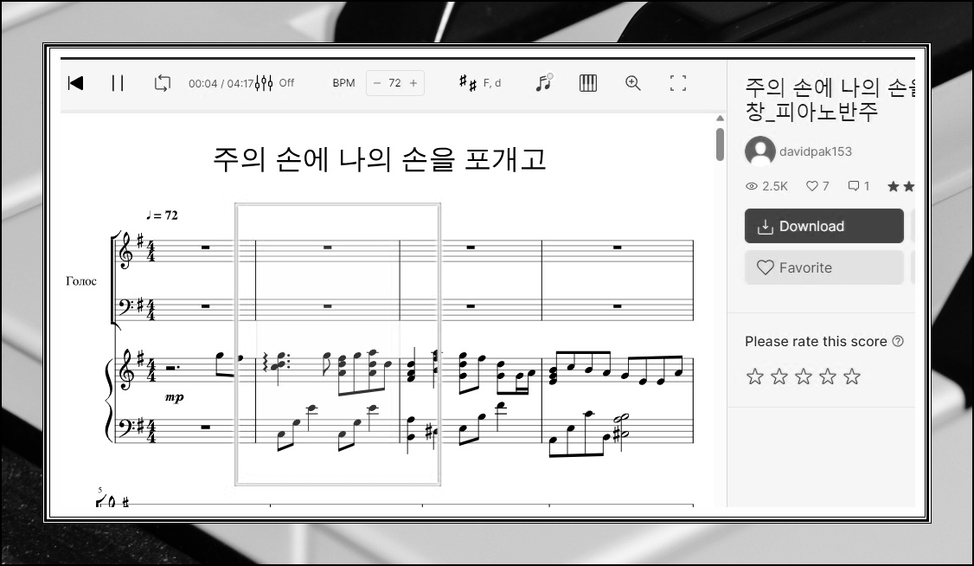This screenshot has width=974, height=566.
Task: Click the vertical scrollbar thumb
Action: point(720,145)
